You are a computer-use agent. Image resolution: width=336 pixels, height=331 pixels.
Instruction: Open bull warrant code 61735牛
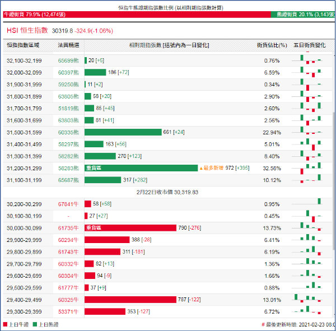[x=68, y=228]
